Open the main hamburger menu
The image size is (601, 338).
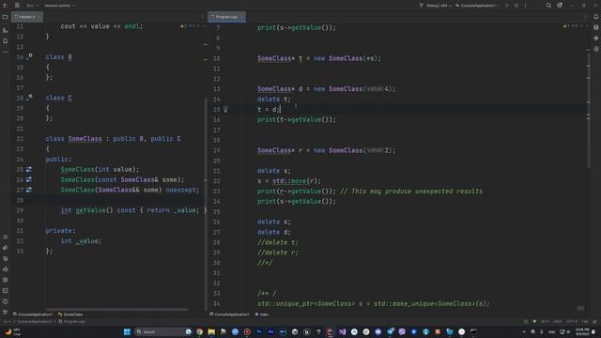[x=17, y=6]
